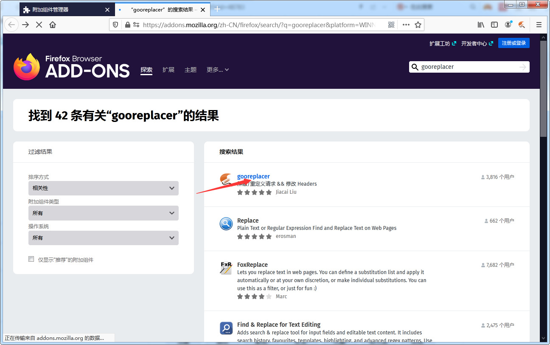Go to the 探索 section
The height and width of the screenshot is (345, 550).
pyautogui.click(x=146, y=70)
